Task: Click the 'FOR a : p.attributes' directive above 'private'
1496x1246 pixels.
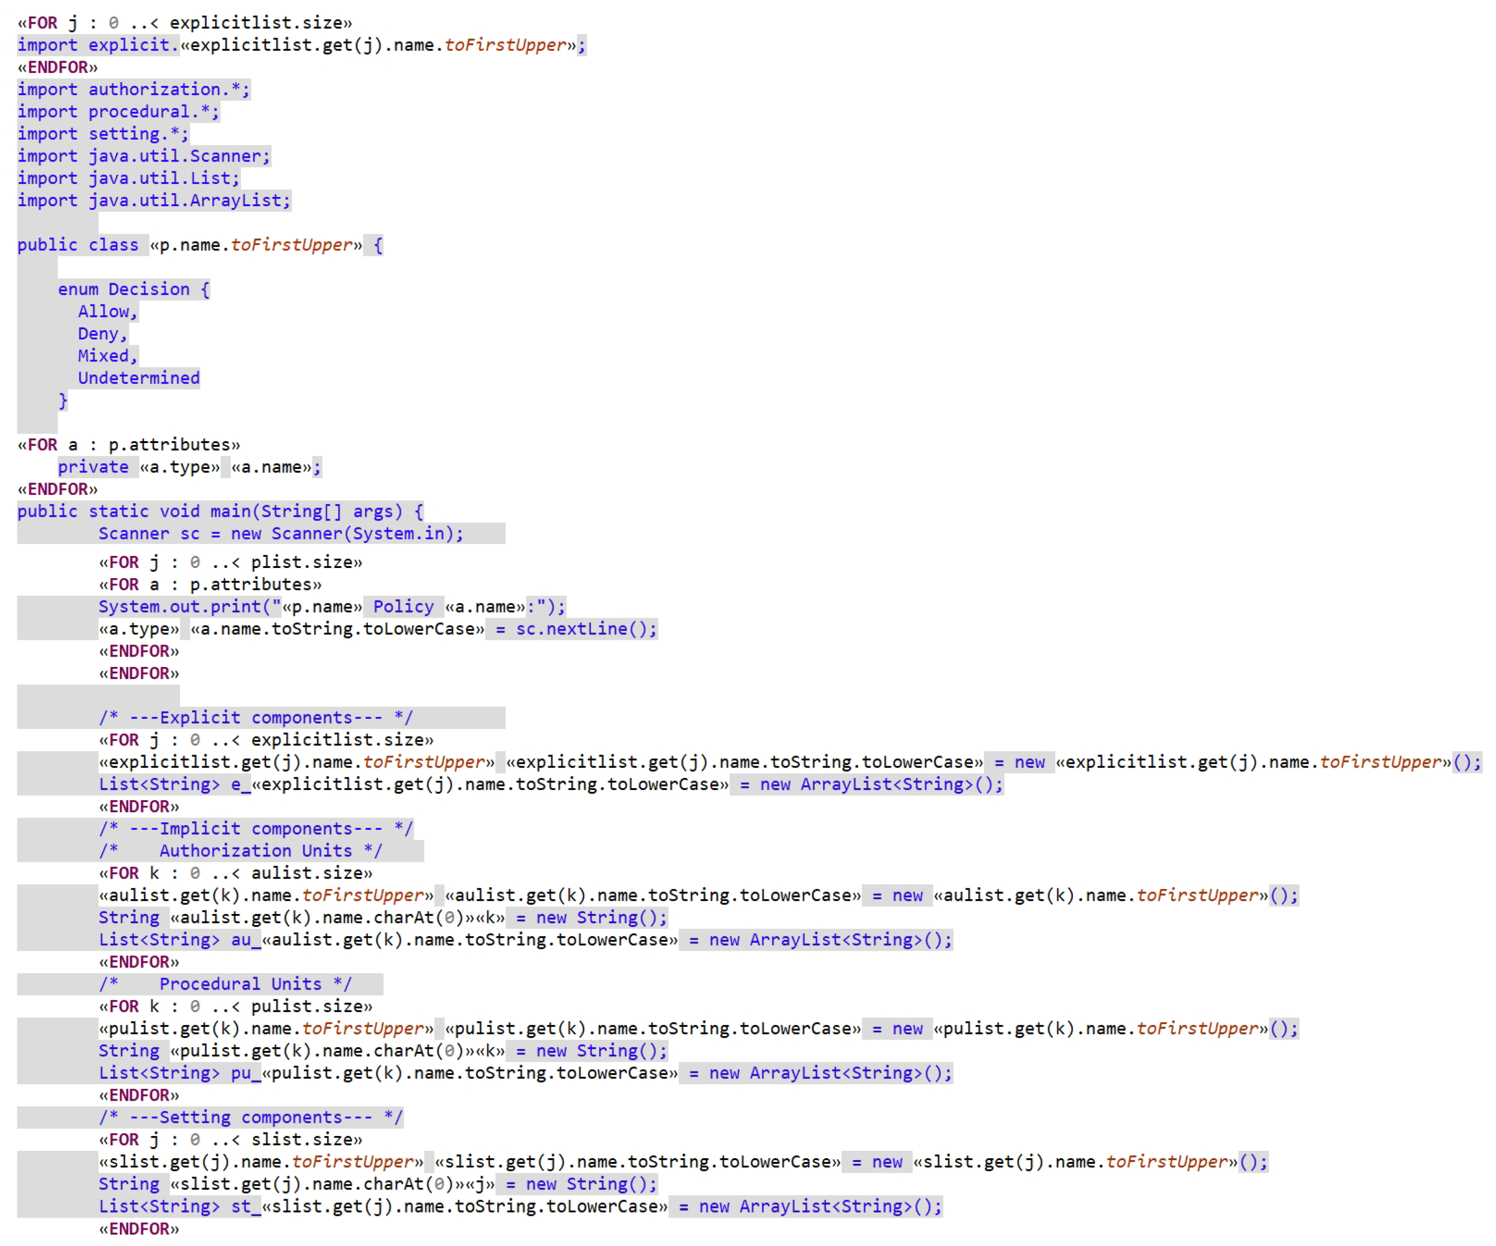Action: pos(129,444)
